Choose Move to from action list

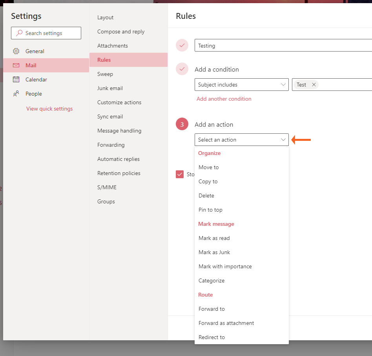point(209,167)
